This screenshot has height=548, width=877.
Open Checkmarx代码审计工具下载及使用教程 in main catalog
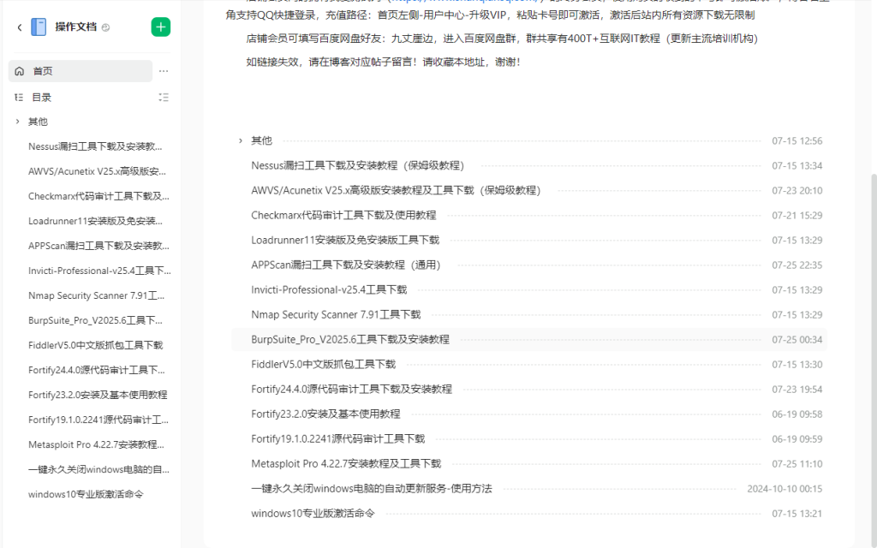pos(343,215)
